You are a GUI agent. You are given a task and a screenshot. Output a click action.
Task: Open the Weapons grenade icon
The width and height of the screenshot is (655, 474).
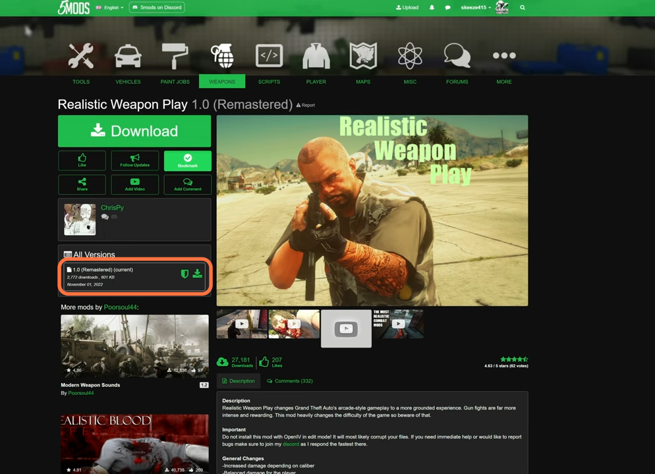pyautogui.click(x=222, y=55)
